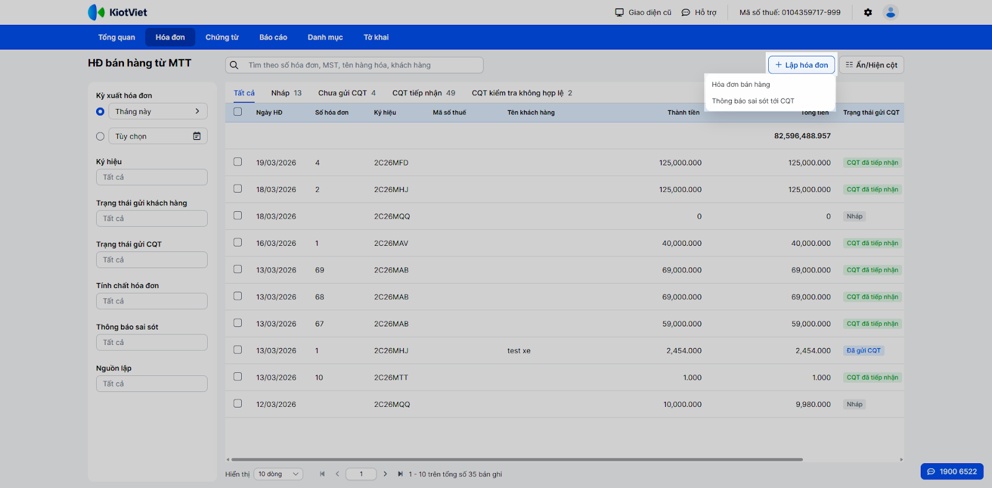The height and width of the screenshot is (488, 992).
Task: Click the Lập hóa đơn button
Action: pos(802,65)
